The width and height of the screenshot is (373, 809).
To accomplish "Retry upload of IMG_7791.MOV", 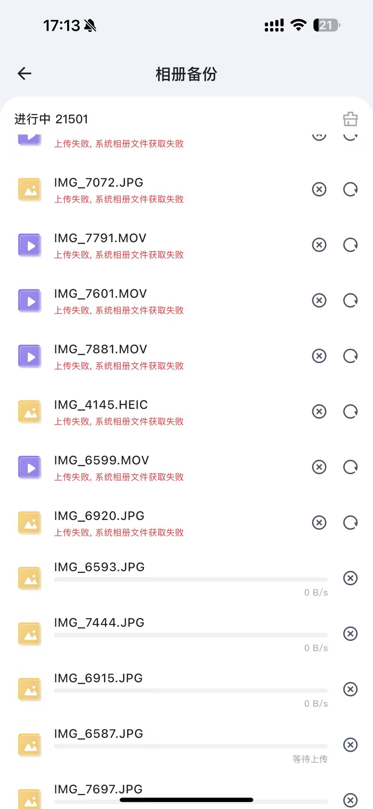I will point(350,245).
